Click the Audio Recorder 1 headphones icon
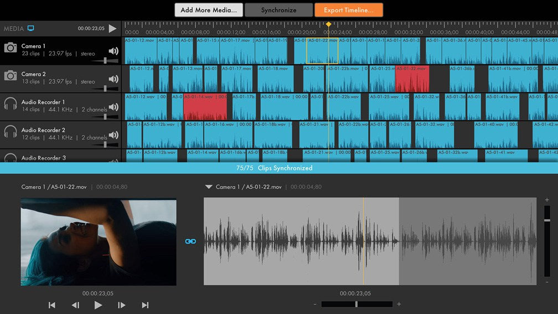This screenshot has width=558, height=314. pos(11,104)
